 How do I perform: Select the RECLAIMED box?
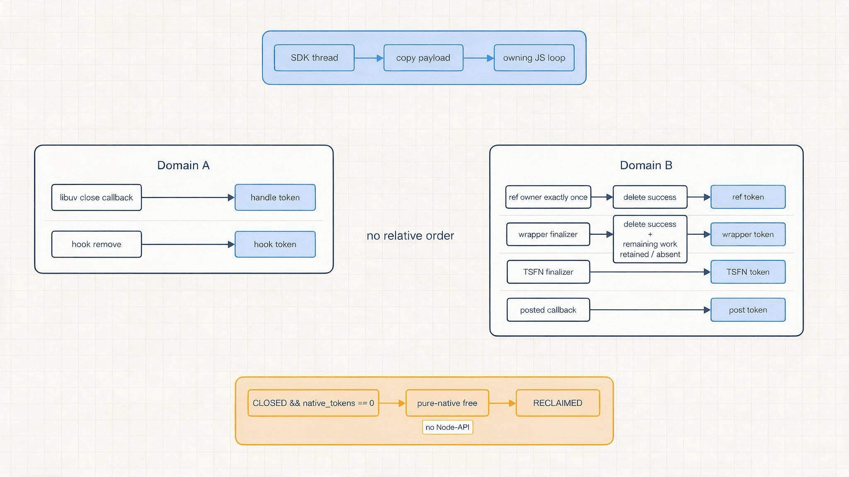(x=558, y=403)
